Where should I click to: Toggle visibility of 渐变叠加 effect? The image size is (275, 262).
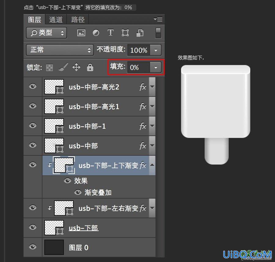point(78,192)
